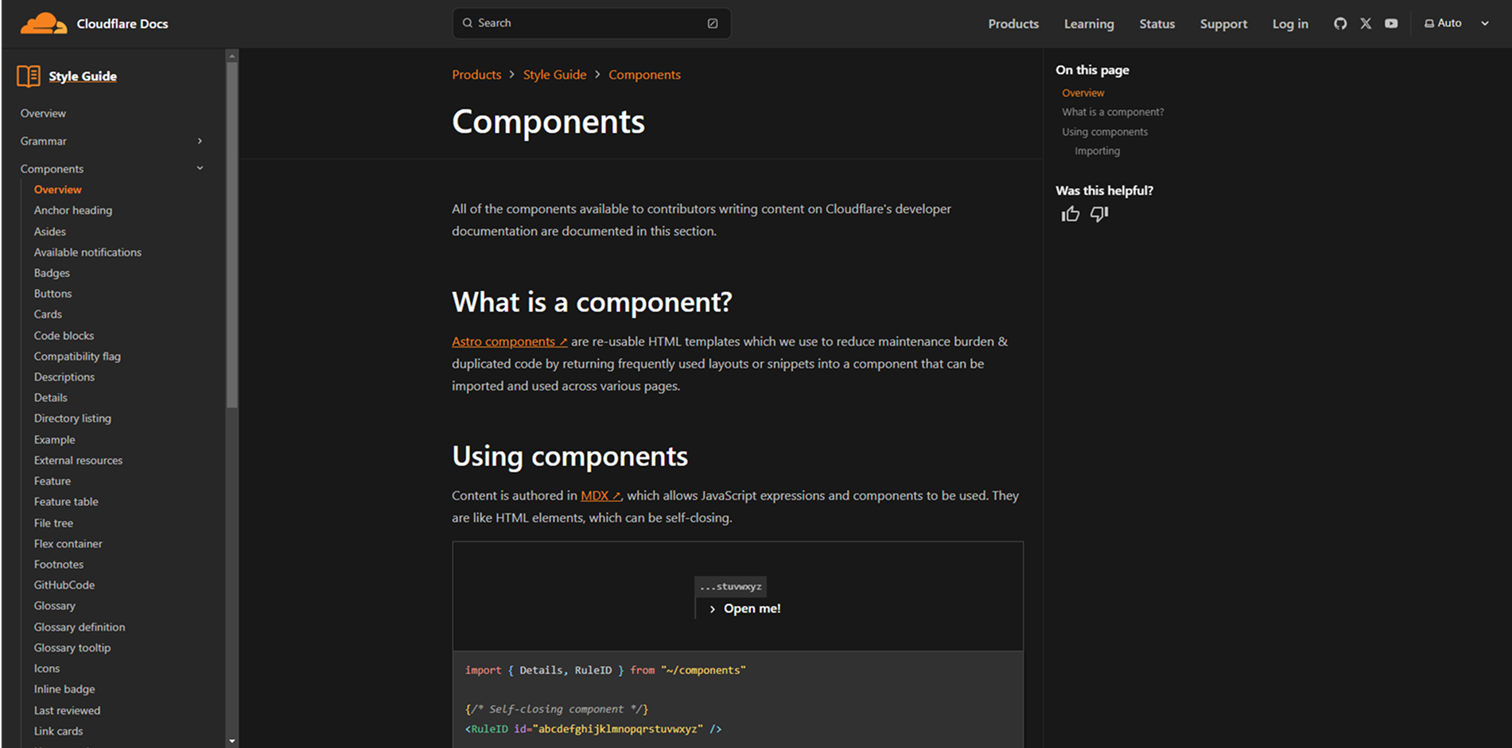This screenshot has height=748, width=1512.
Task: Open the Style Guide sidebar heading link
Action: 83,76
